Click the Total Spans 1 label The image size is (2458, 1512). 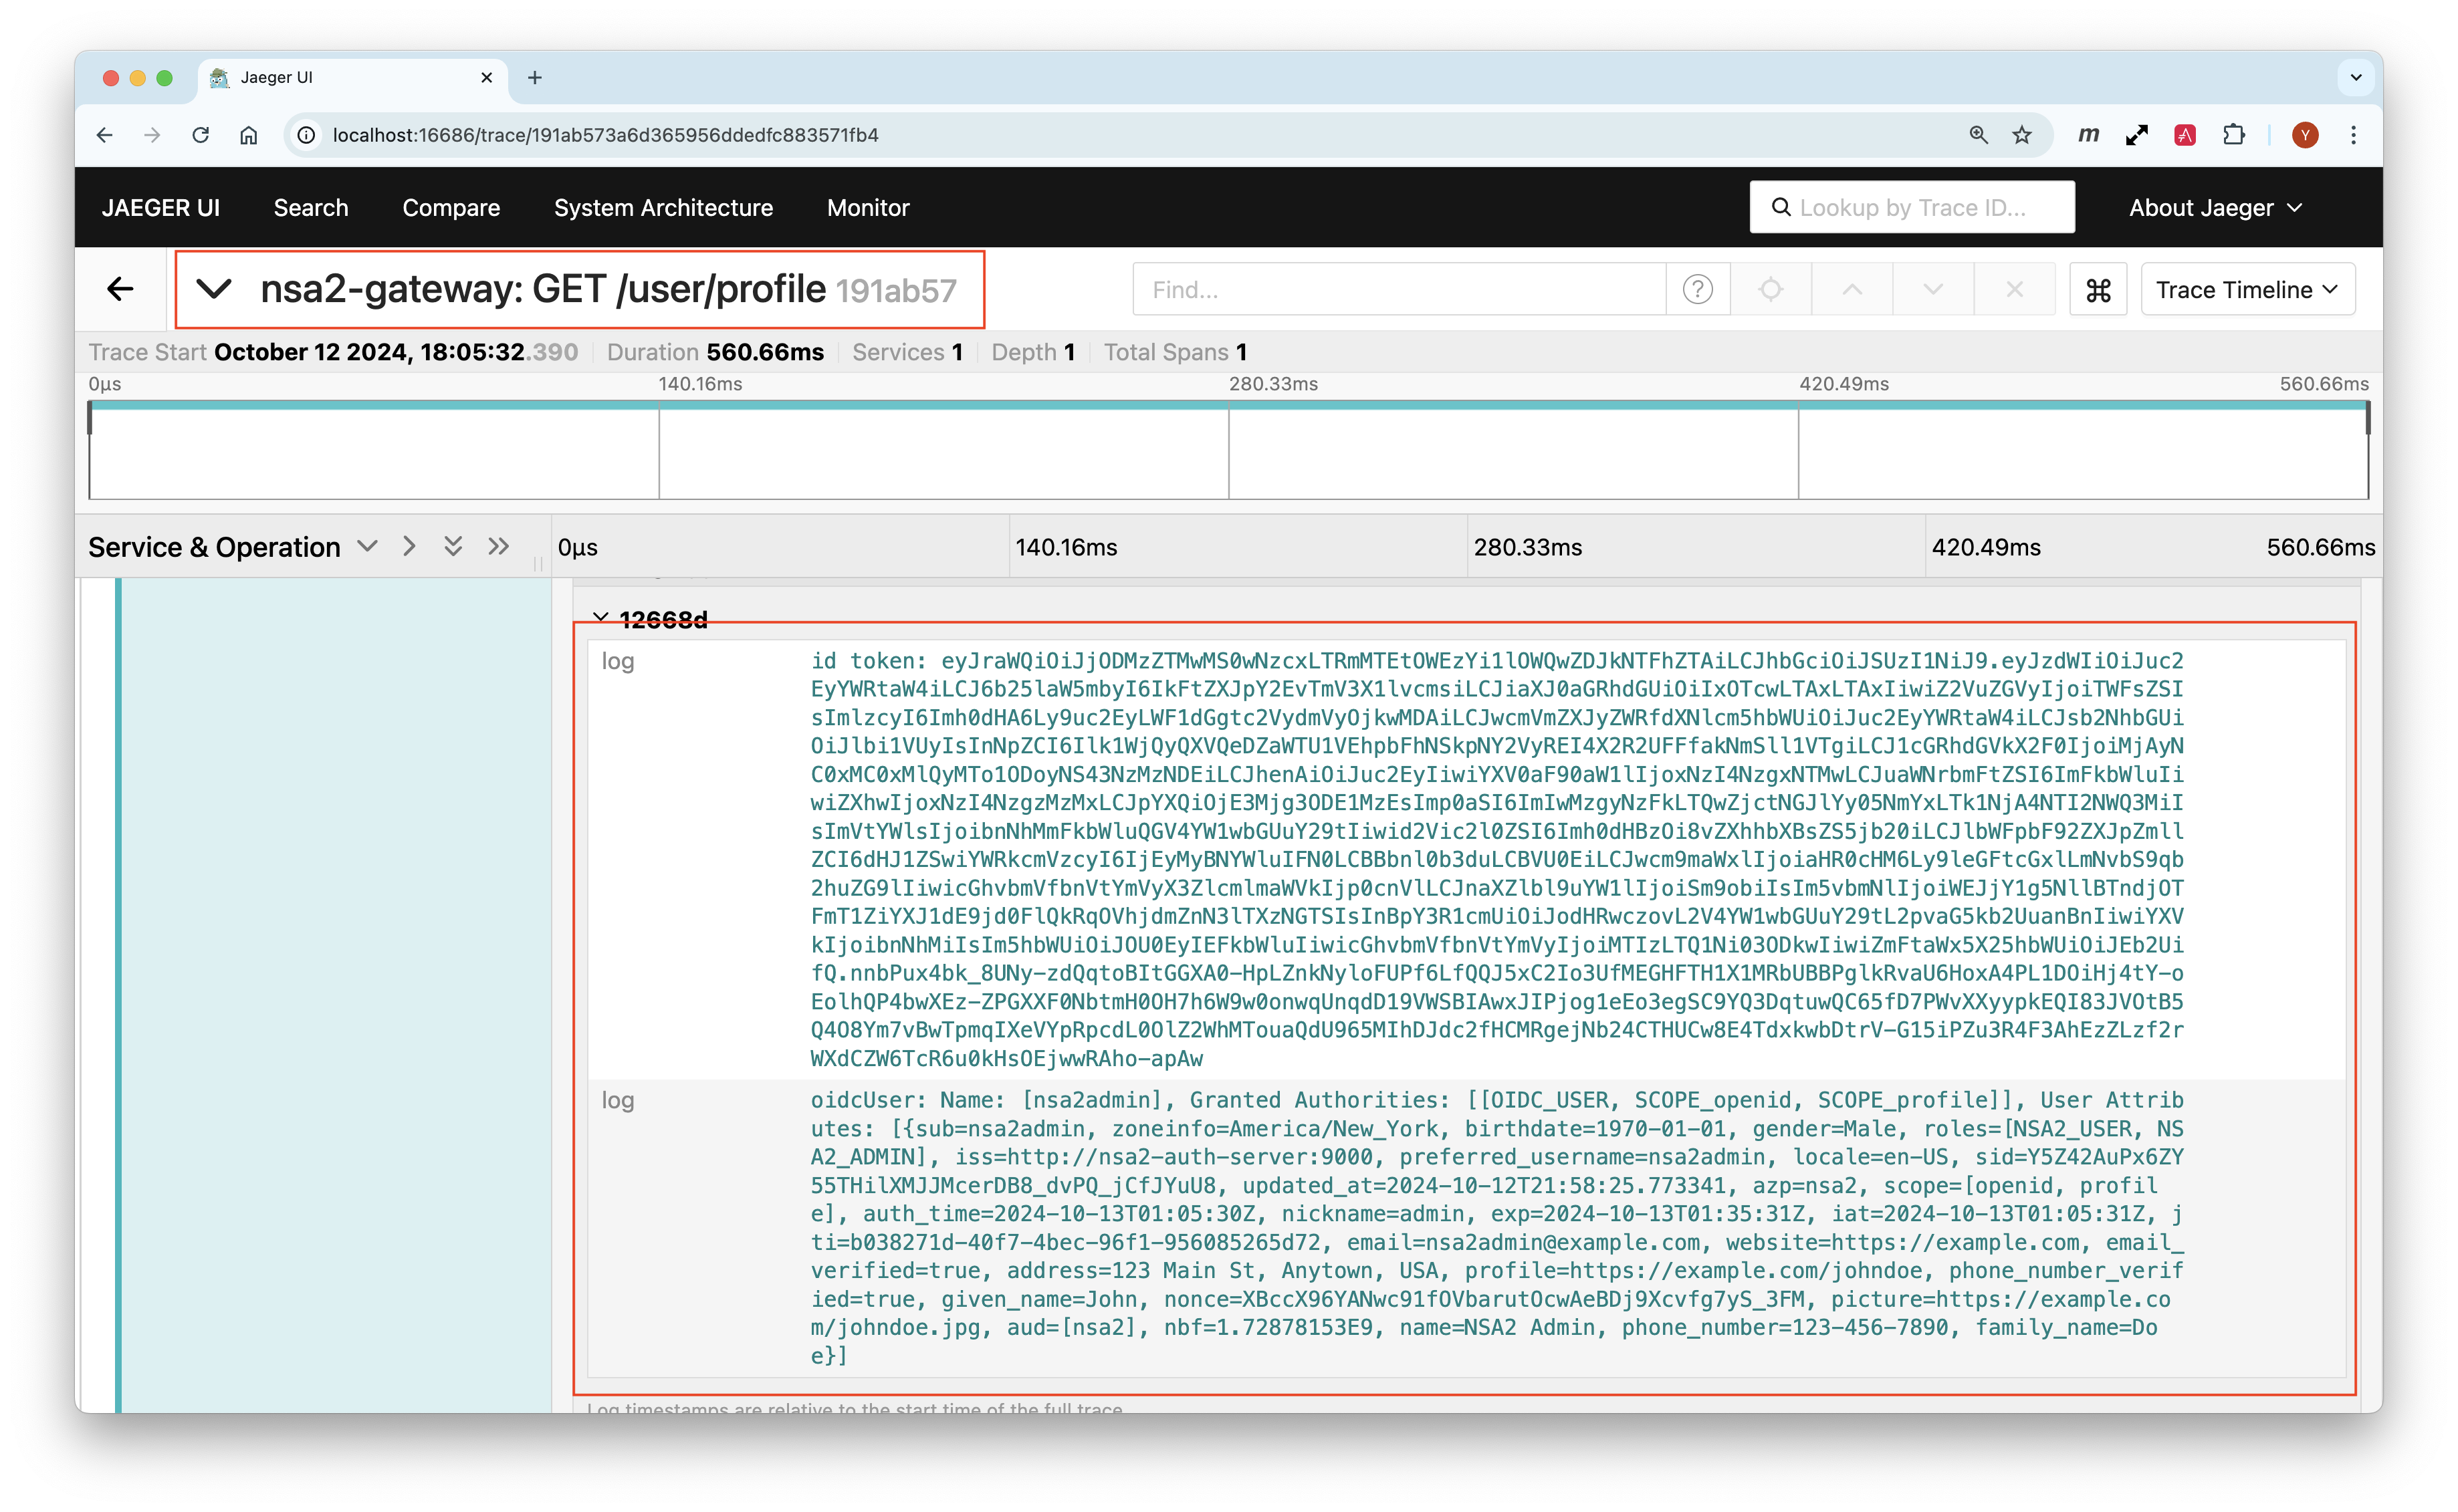[1174, 352]
